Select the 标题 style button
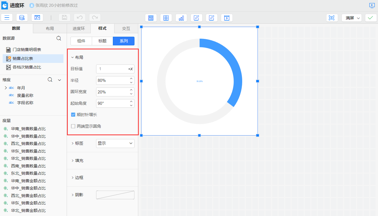The image size is (378, 216). pos(102,41)
